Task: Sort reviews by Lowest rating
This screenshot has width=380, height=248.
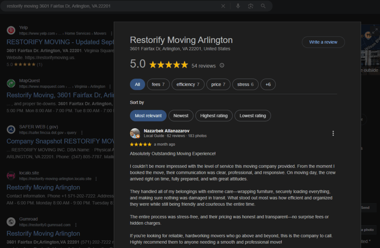Action: click(252, 116)
